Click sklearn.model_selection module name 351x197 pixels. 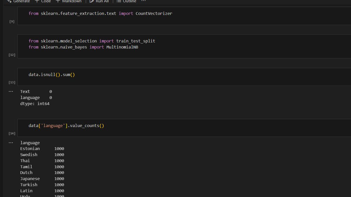69,41
